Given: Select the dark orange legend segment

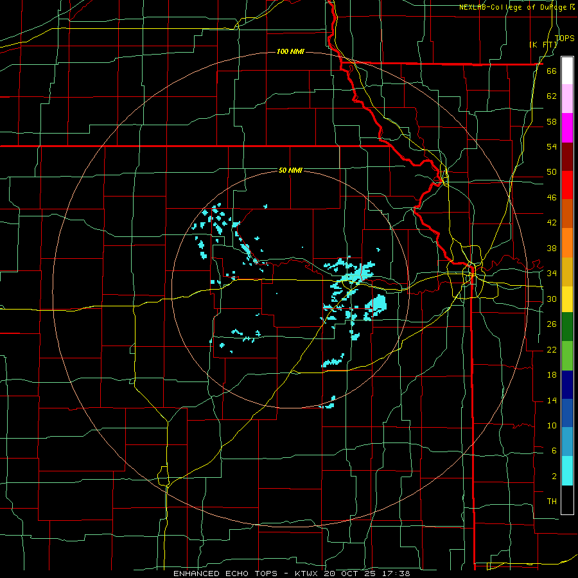Looking at the screenshot, I should pyautogui.click(x=567, y=214).
